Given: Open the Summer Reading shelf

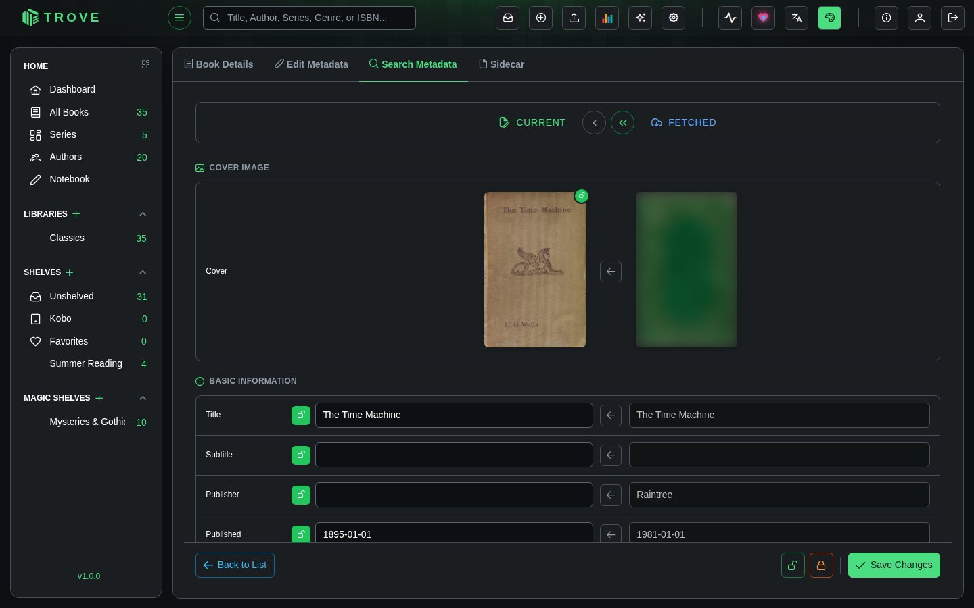Looking at the screenshot, I should [x=86, y=364].
